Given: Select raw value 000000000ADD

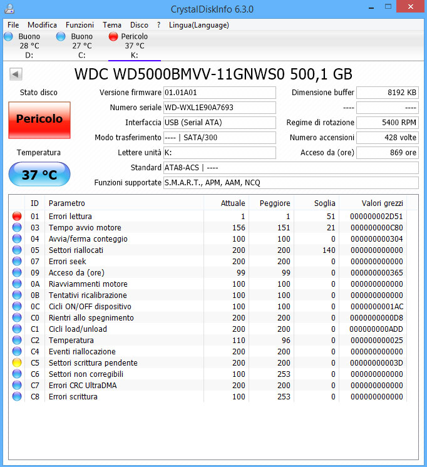Looking at the screenshot, I should (376, 329).
